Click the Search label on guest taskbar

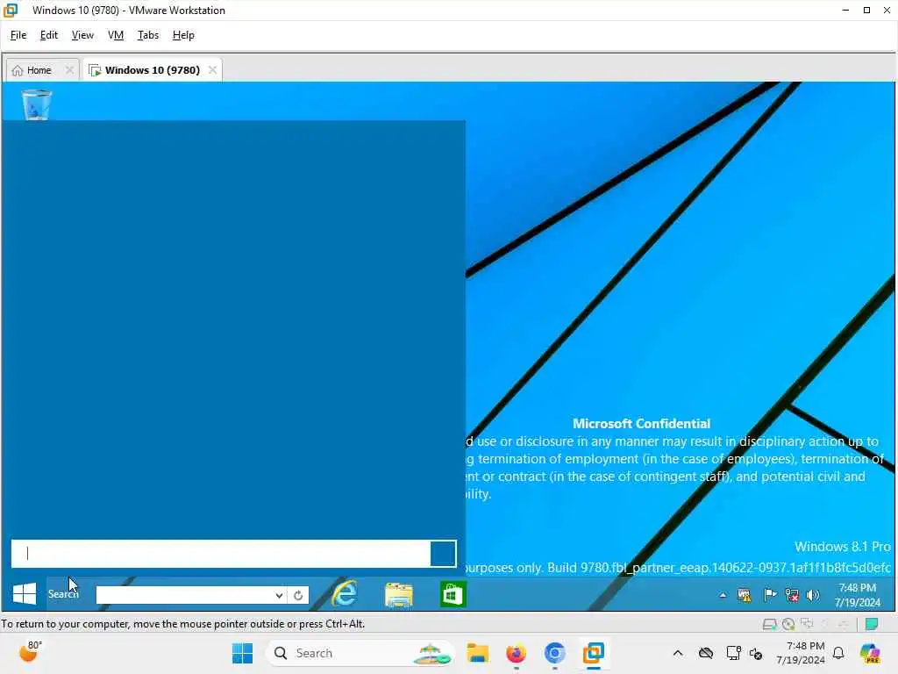(x=62, y=594)
